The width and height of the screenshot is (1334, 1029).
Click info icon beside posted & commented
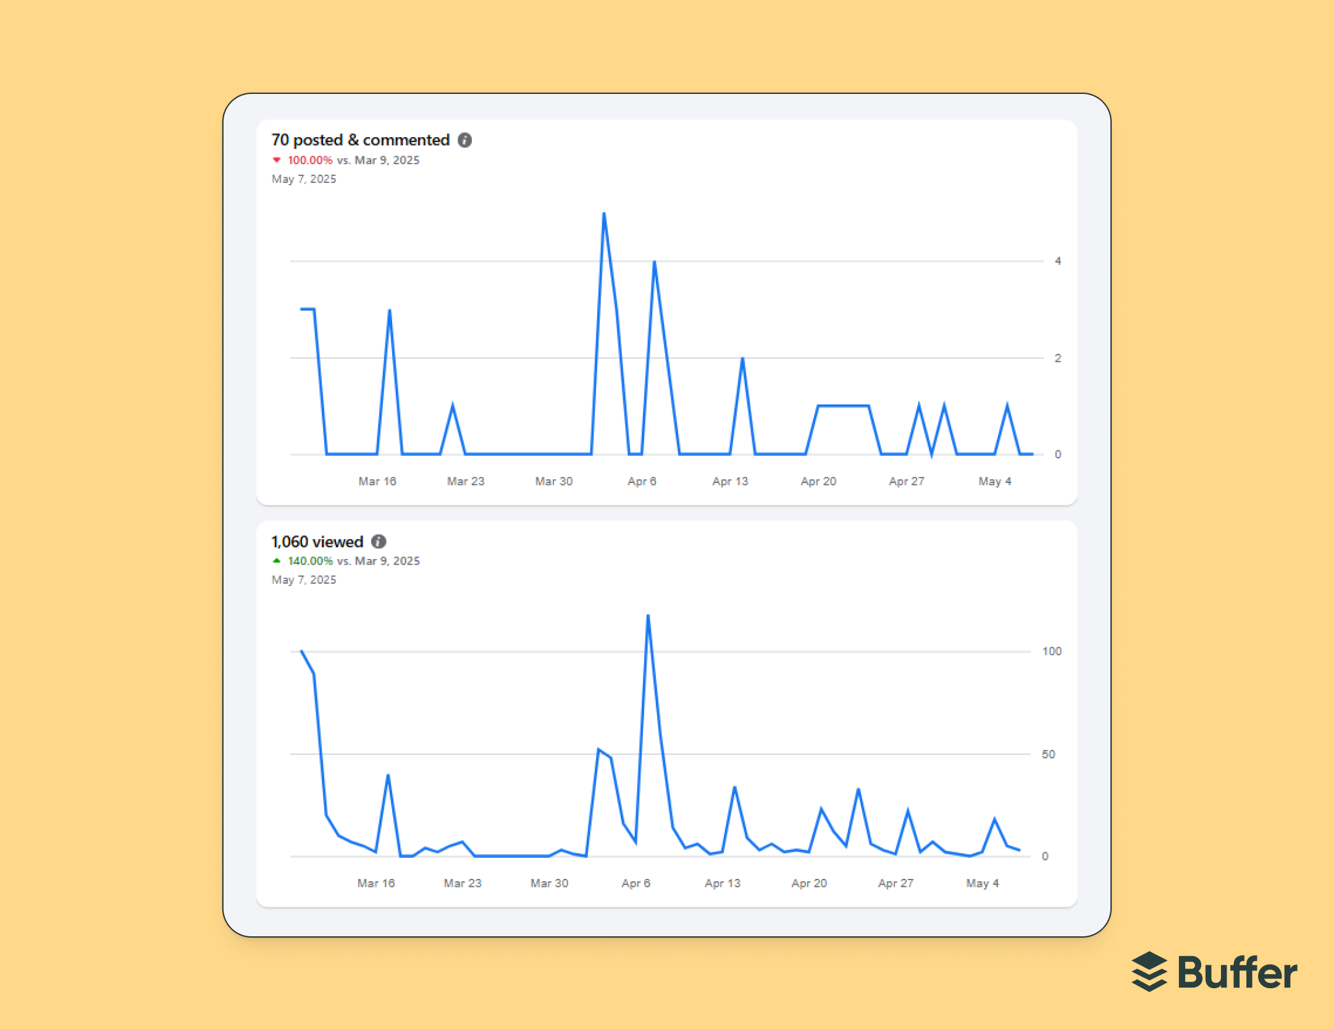coord(464,140)
